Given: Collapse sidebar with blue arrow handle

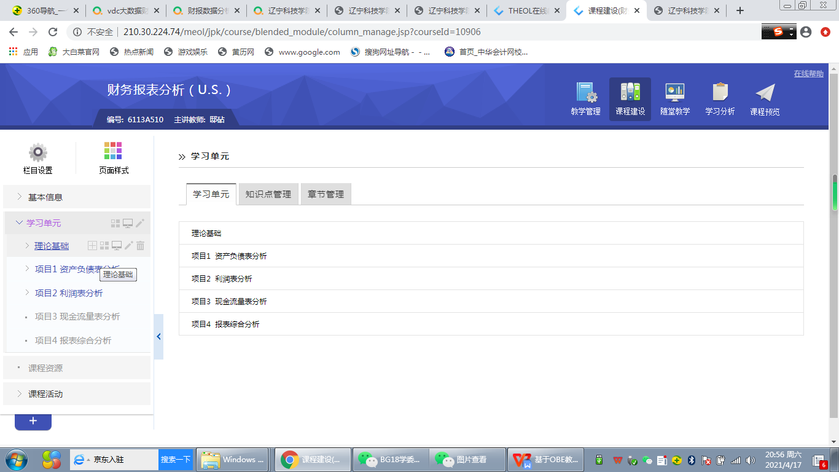Looking at the screenshot, I should click(x=158, y=337).
